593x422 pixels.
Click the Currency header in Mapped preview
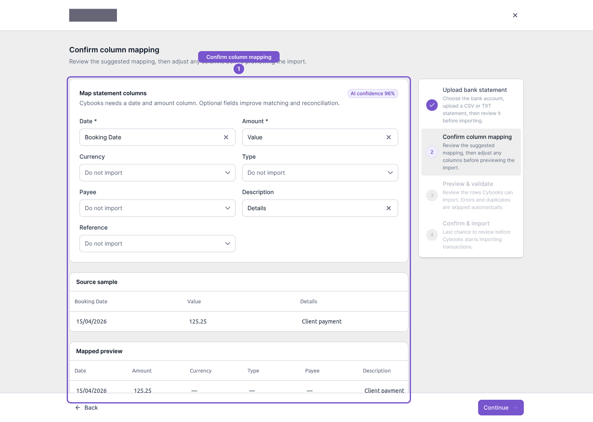pyautogui.click(x=201, y=371)
